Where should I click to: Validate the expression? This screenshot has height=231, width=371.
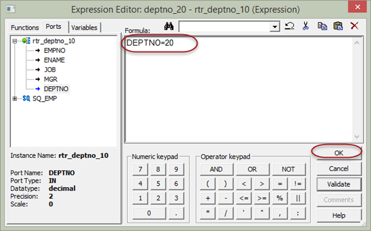pos(339,184)
